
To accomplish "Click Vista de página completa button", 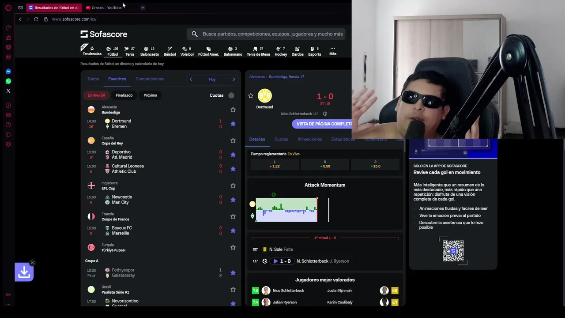I will 322,124.
